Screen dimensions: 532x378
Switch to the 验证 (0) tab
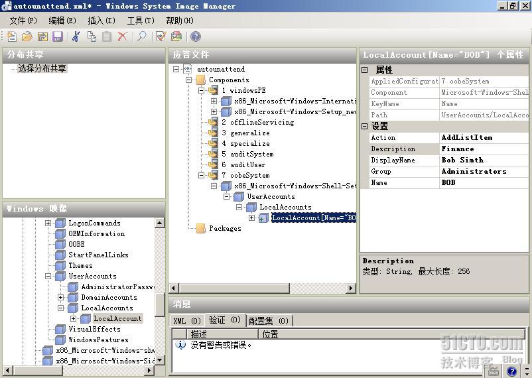225,320
